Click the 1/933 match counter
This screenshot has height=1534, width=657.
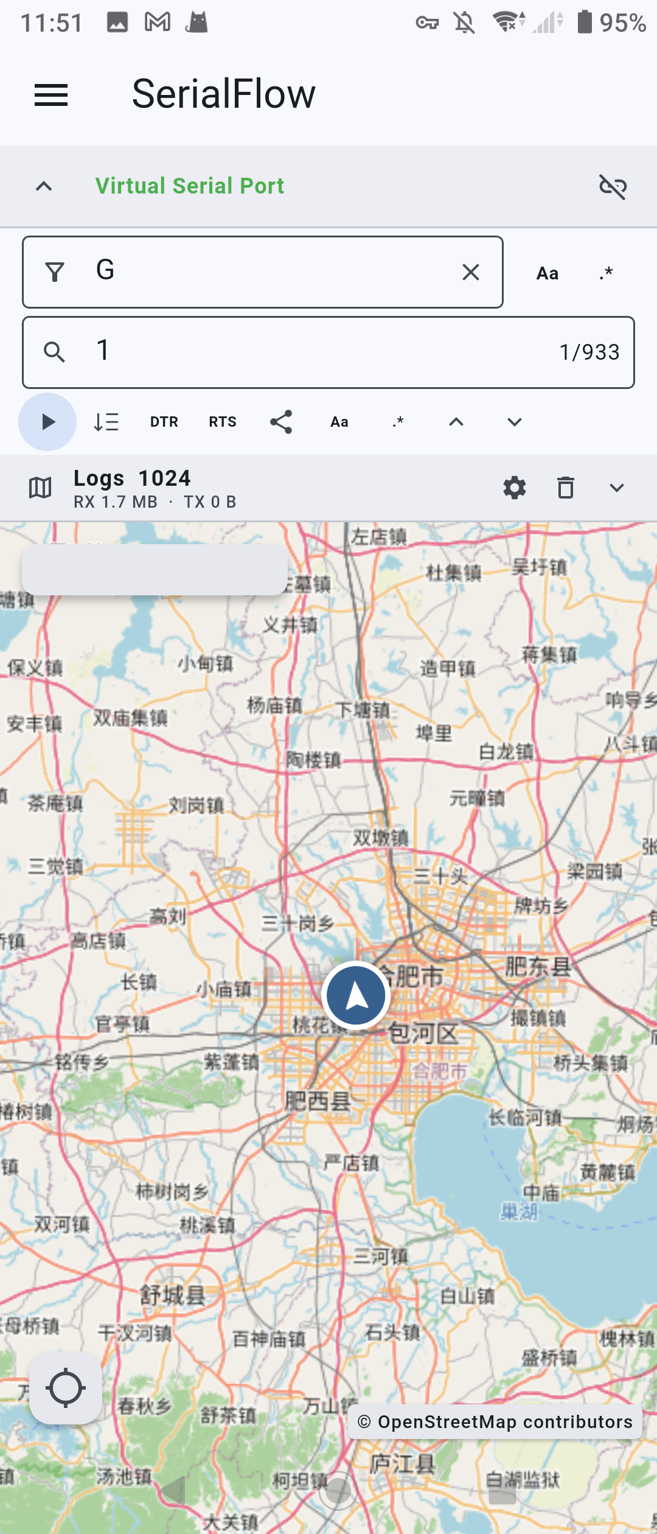(x=589, y=352)
